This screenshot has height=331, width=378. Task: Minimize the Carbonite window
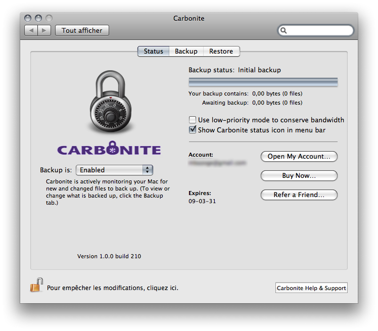(38, 18)
